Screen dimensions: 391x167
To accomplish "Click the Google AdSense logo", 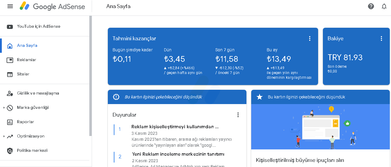I will click(52, 6).
